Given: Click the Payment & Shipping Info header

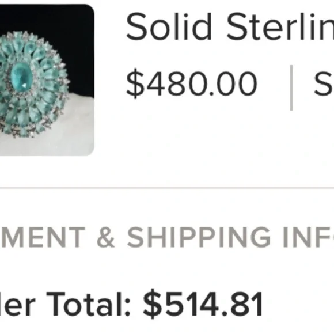Looking at the screenshot, I should 167,237.
